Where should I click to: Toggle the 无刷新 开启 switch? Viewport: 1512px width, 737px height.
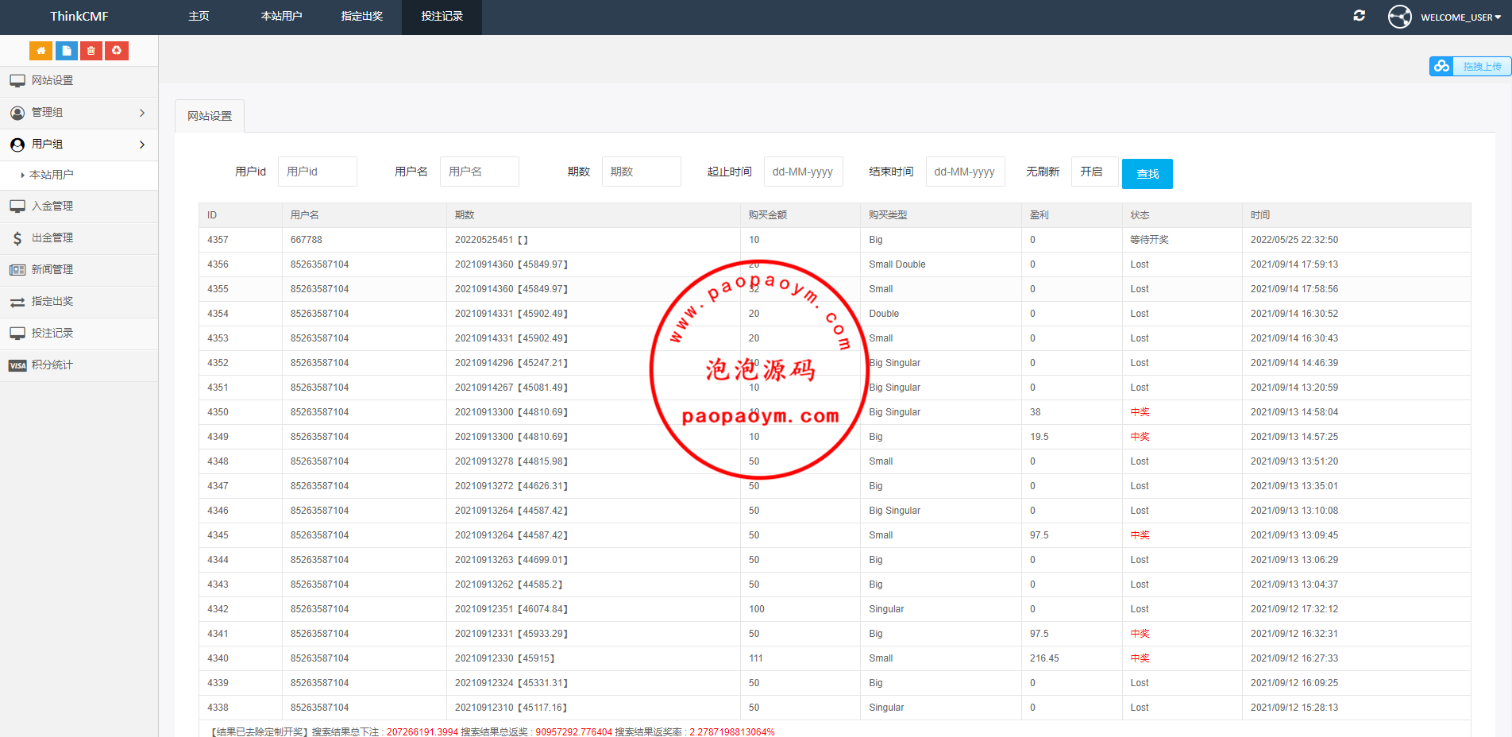point(1094,172)
